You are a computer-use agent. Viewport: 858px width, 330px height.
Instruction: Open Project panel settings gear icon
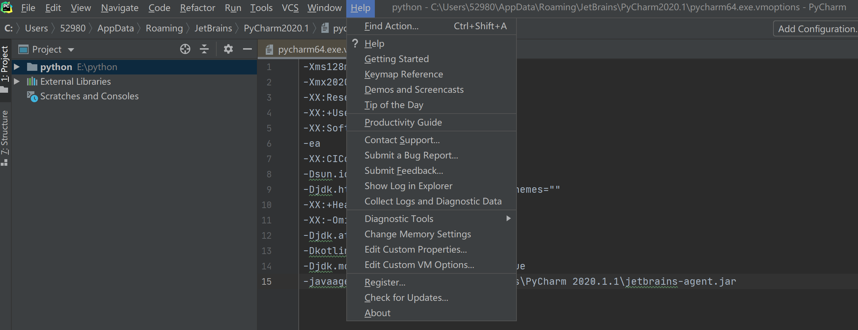(x=228, y=49)
